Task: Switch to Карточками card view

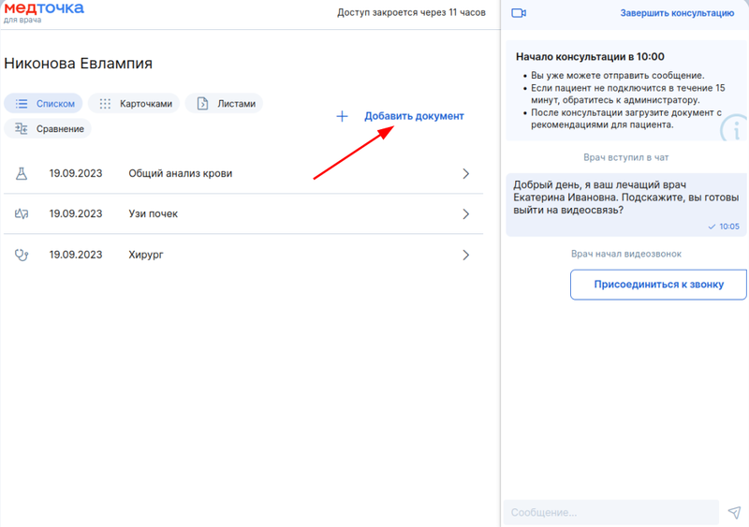Action: point(134,103)
